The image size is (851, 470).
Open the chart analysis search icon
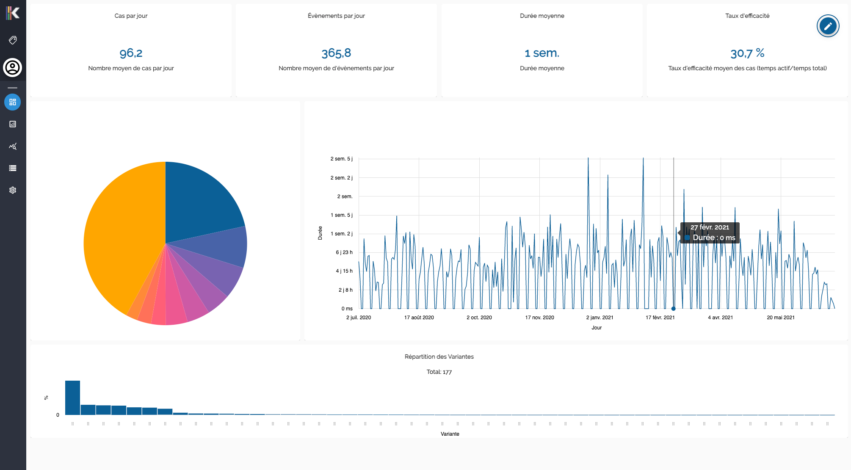[x=13, y=146]
